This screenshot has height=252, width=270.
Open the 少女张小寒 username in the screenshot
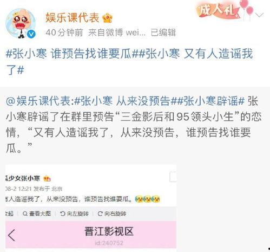pyautogui.click(x=23, y=178)
